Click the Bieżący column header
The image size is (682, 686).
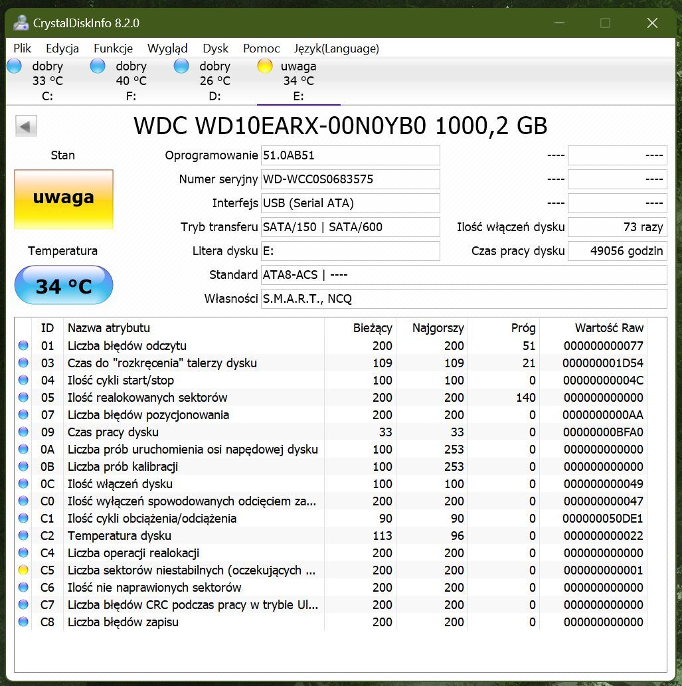[x=361, y=328]
